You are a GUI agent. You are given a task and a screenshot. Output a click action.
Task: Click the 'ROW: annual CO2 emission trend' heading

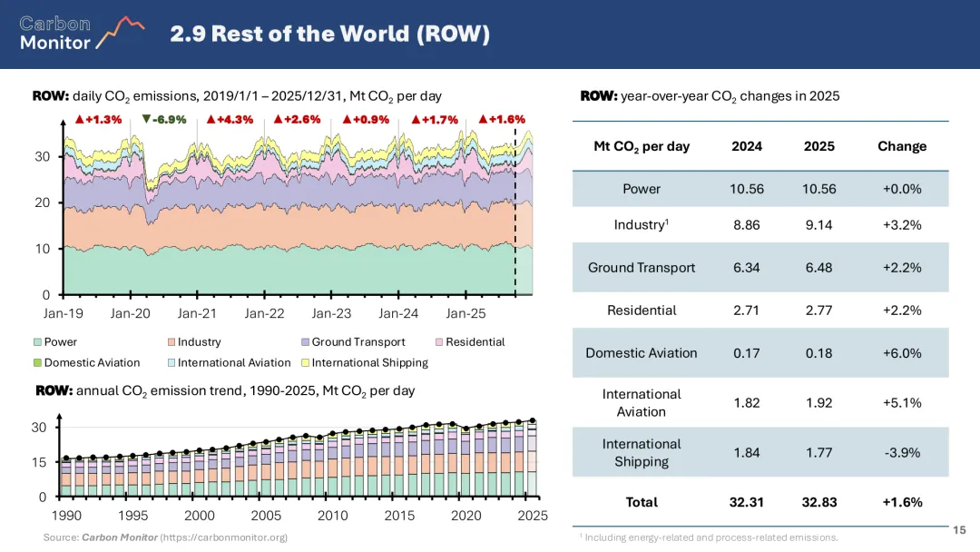tap(225, 390)
